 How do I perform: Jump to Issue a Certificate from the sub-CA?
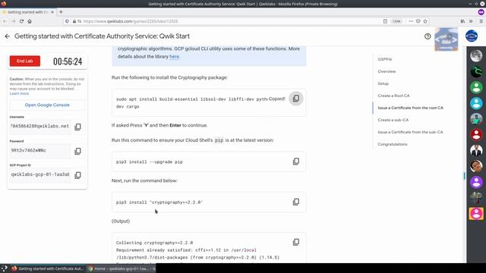(410, 132)
